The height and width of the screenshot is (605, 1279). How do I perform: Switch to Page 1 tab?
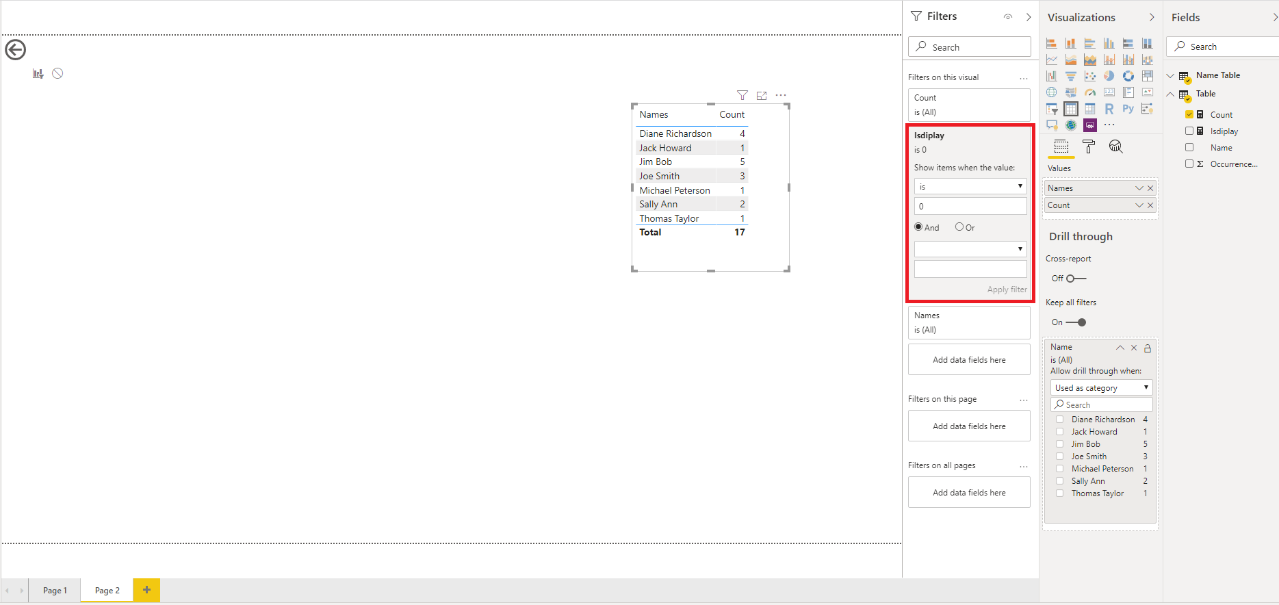(x=55, y=591)
